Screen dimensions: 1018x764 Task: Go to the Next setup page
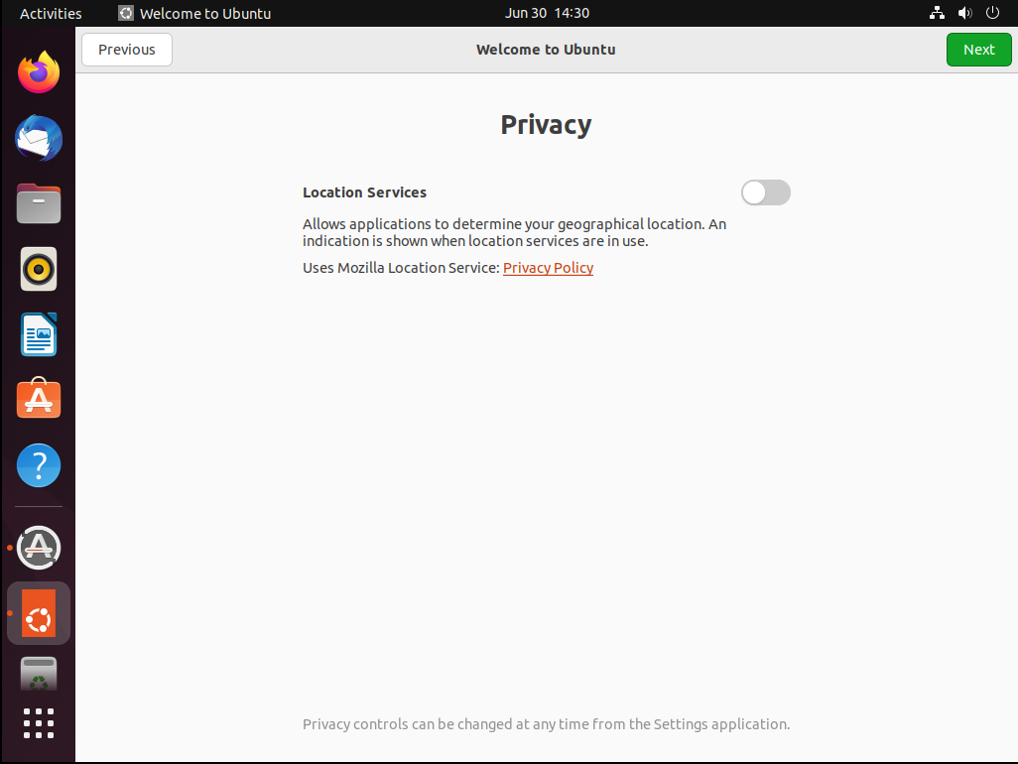pos(978,50)
